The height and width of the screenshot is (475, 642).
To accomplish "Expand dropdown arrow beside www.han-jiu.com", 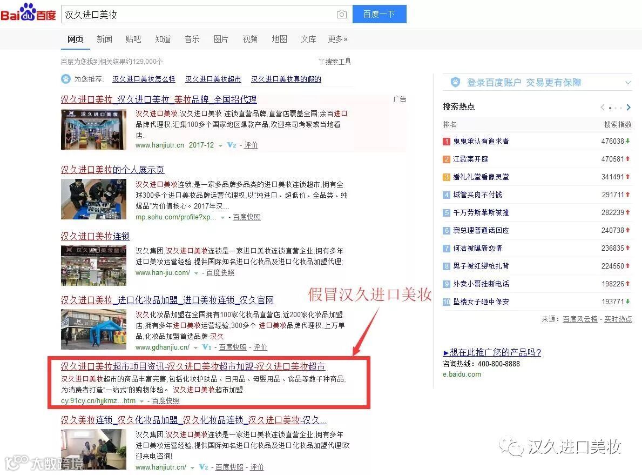I will pyautogui.click(x=196, y=273).
